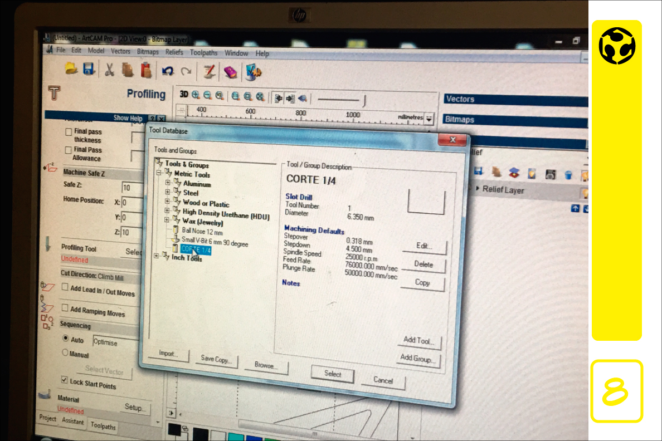The width and height of the screenshot is (662, 441).
Task: Click Delete button in Tool Database
Action: pyautogui.click(x=423, y=264)
